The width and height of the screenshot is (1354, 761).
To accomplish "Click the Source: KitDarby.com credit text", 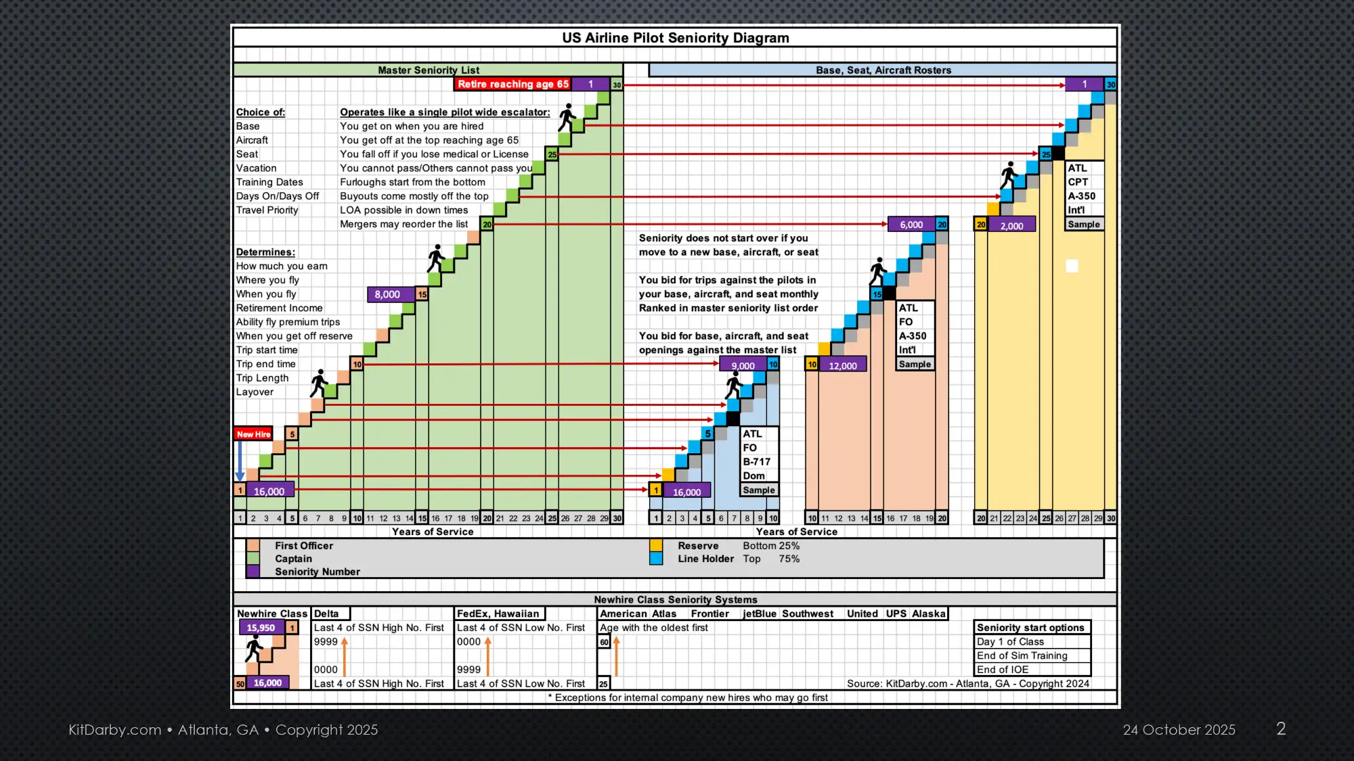I will [967, 683].
